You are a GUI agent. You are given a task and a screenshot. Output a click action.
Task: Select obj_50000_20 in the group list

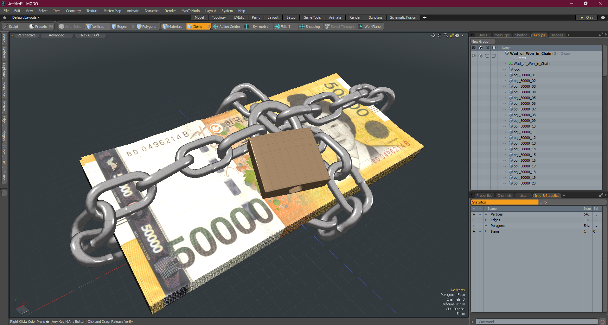[x=524, y=183]
